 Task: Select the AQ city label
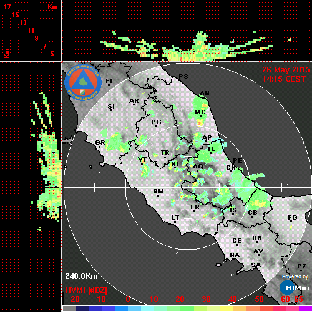pyautogui.click(x=198, y=167)
